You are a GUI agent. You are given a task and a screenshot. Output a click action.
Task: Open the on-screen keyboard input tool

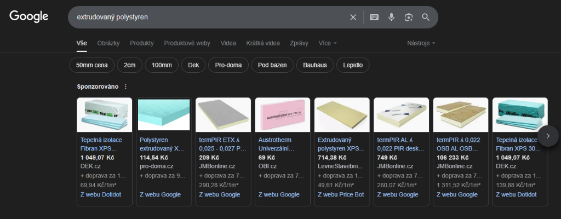click(x=374, y=17)
